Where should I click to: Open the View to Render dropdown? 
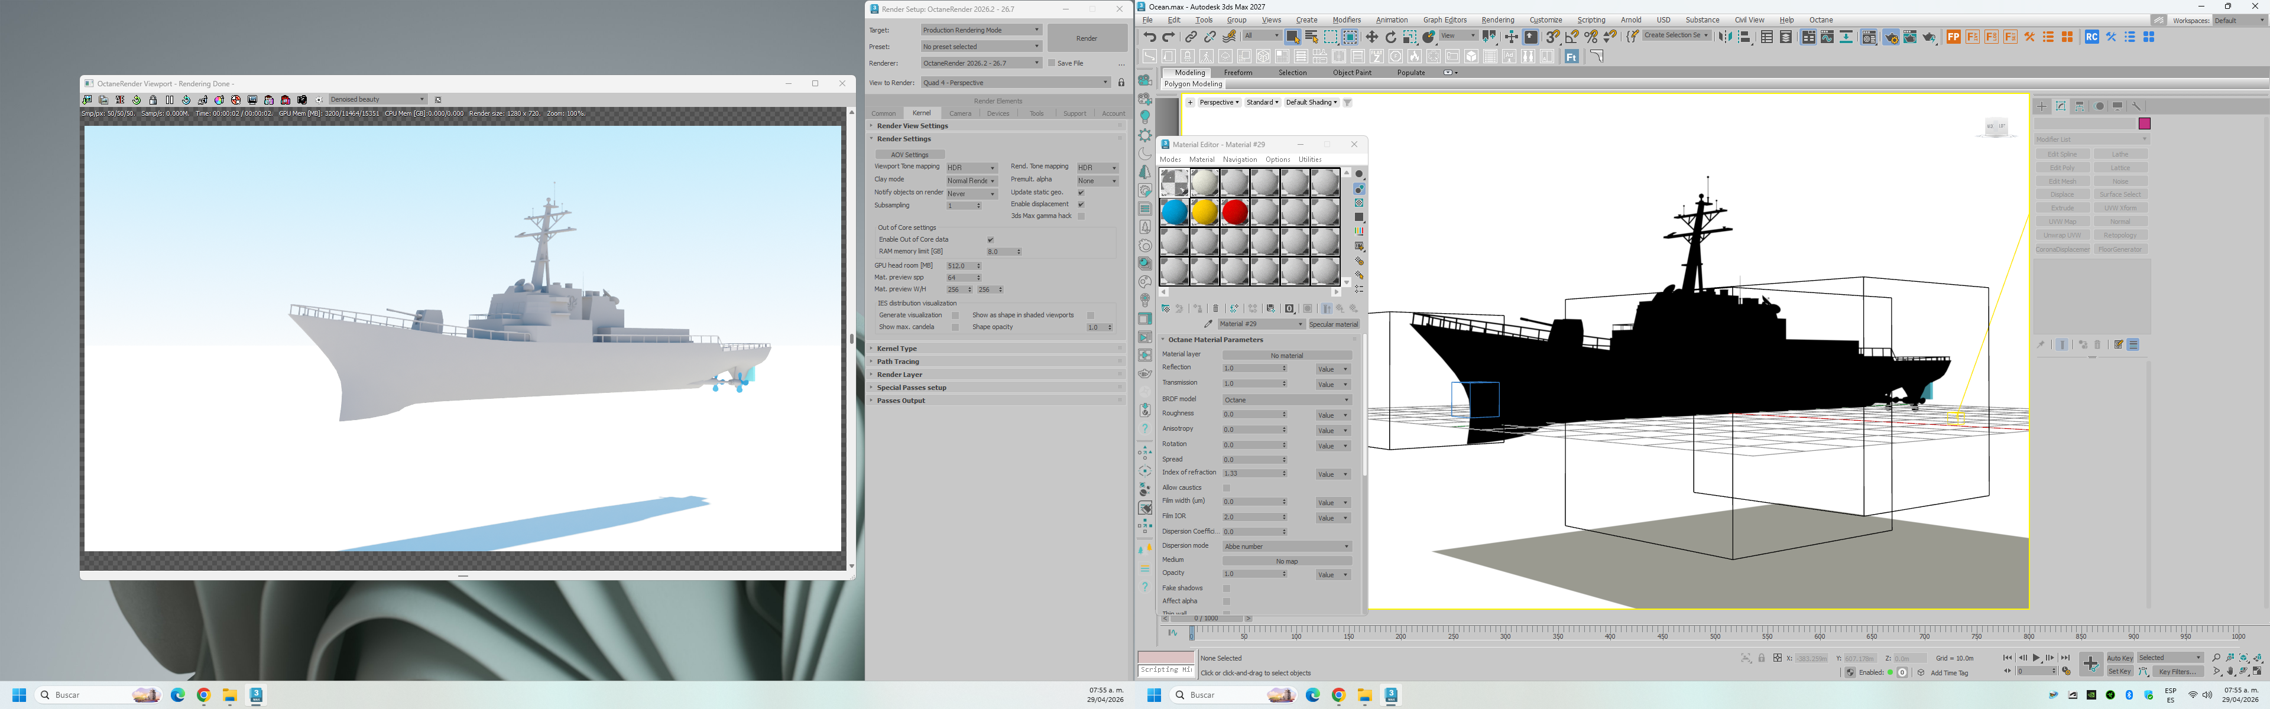[1015, 83]
